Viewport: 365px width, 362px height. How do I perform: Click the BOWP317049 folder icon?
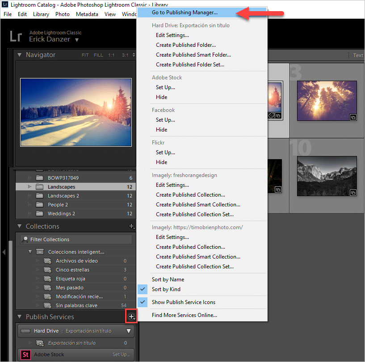40,178
